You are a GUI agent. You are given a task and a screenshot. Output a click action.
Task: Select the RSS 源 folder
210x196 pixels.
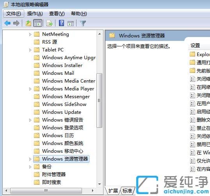[x=46, y=42]
